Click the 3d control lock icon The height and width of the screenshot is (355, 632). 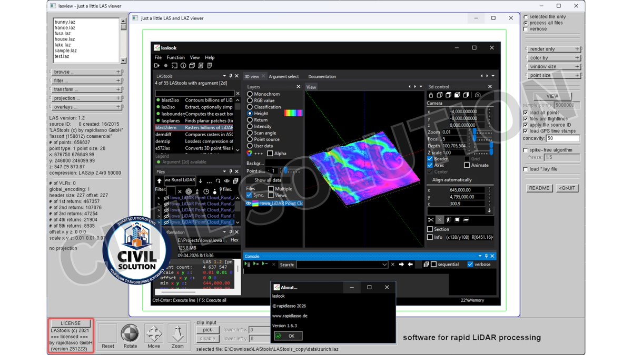click(431, 95)
